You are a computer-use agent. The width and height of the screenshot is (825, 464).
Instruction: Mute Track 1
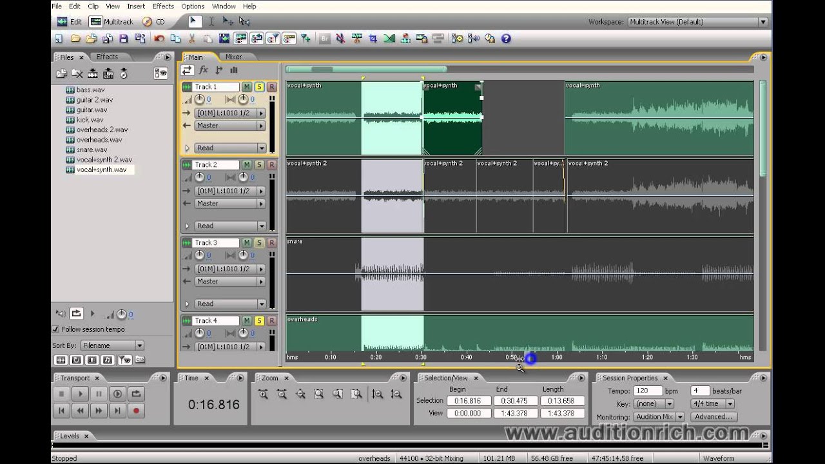click(x=247, y=87)
